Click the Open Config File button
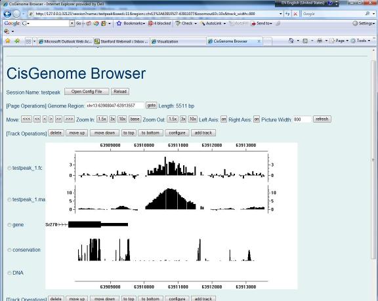This screenshot has height=301, width=378. [x=87, y=92]
